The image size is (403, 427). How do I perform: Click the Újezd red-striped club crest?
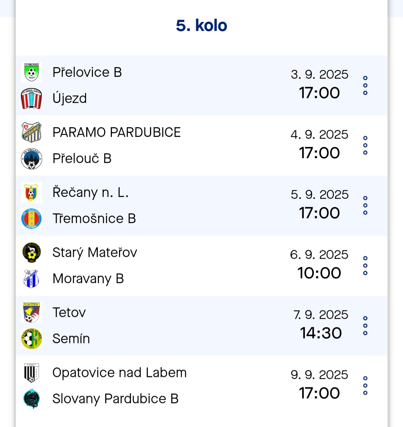(31, 98)
